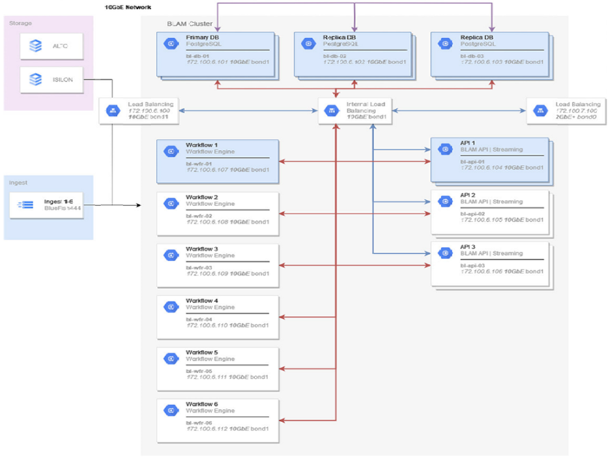Select the Ingest 1-6 BlueFish444 icon
Viewport: 610px width, 459px height.
(26, 204)
